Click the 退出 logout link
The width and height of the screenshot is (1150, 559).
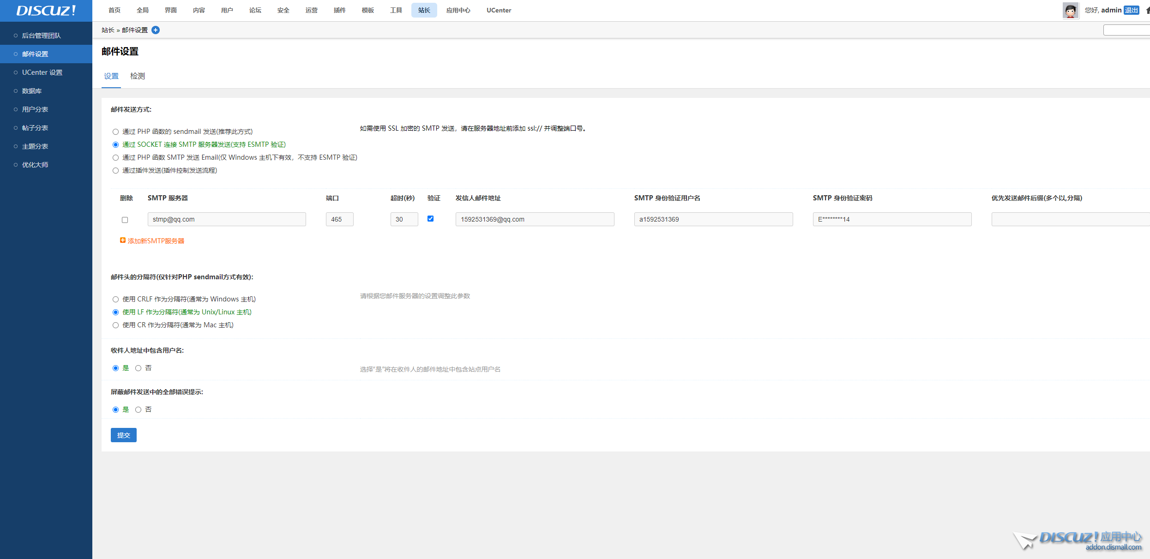tap(1131, 10)
